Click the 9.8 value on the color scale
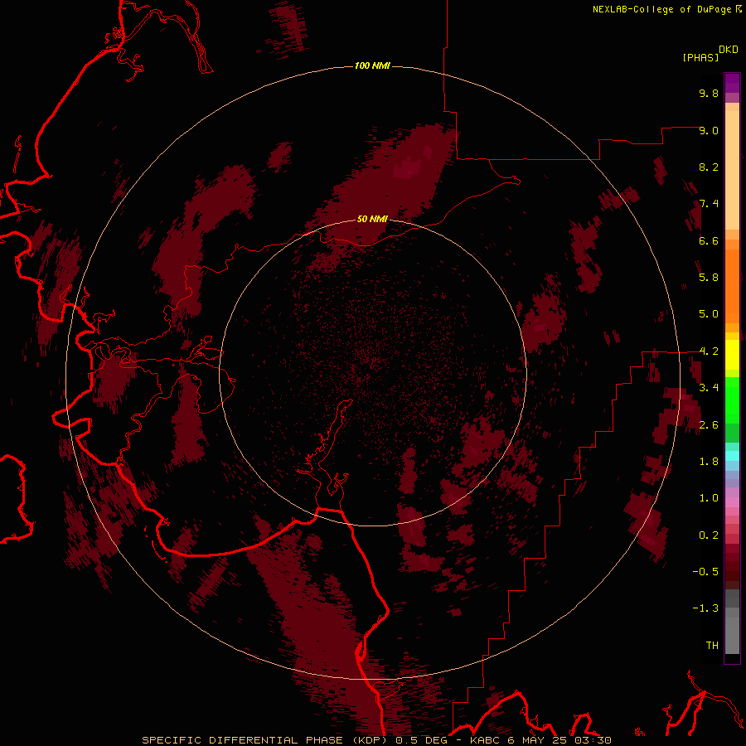 709,93
